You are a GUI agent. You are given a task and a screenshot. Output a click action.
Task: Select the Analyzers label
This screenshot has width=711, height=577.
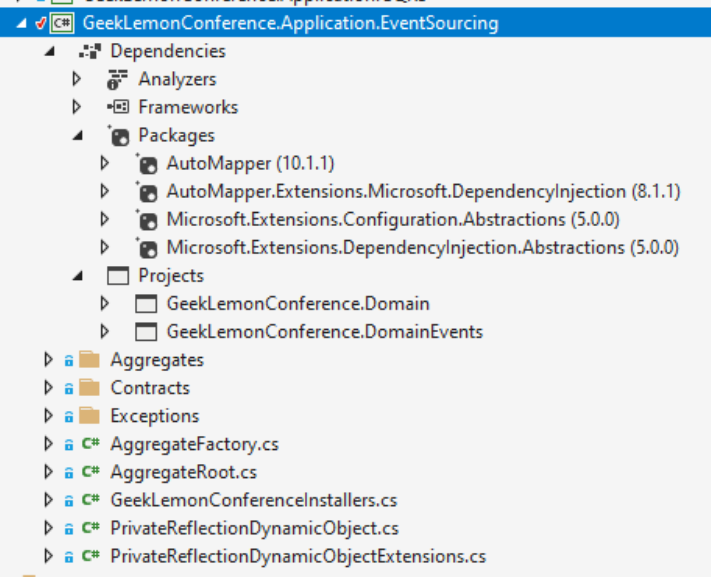(x=177, y=80)
